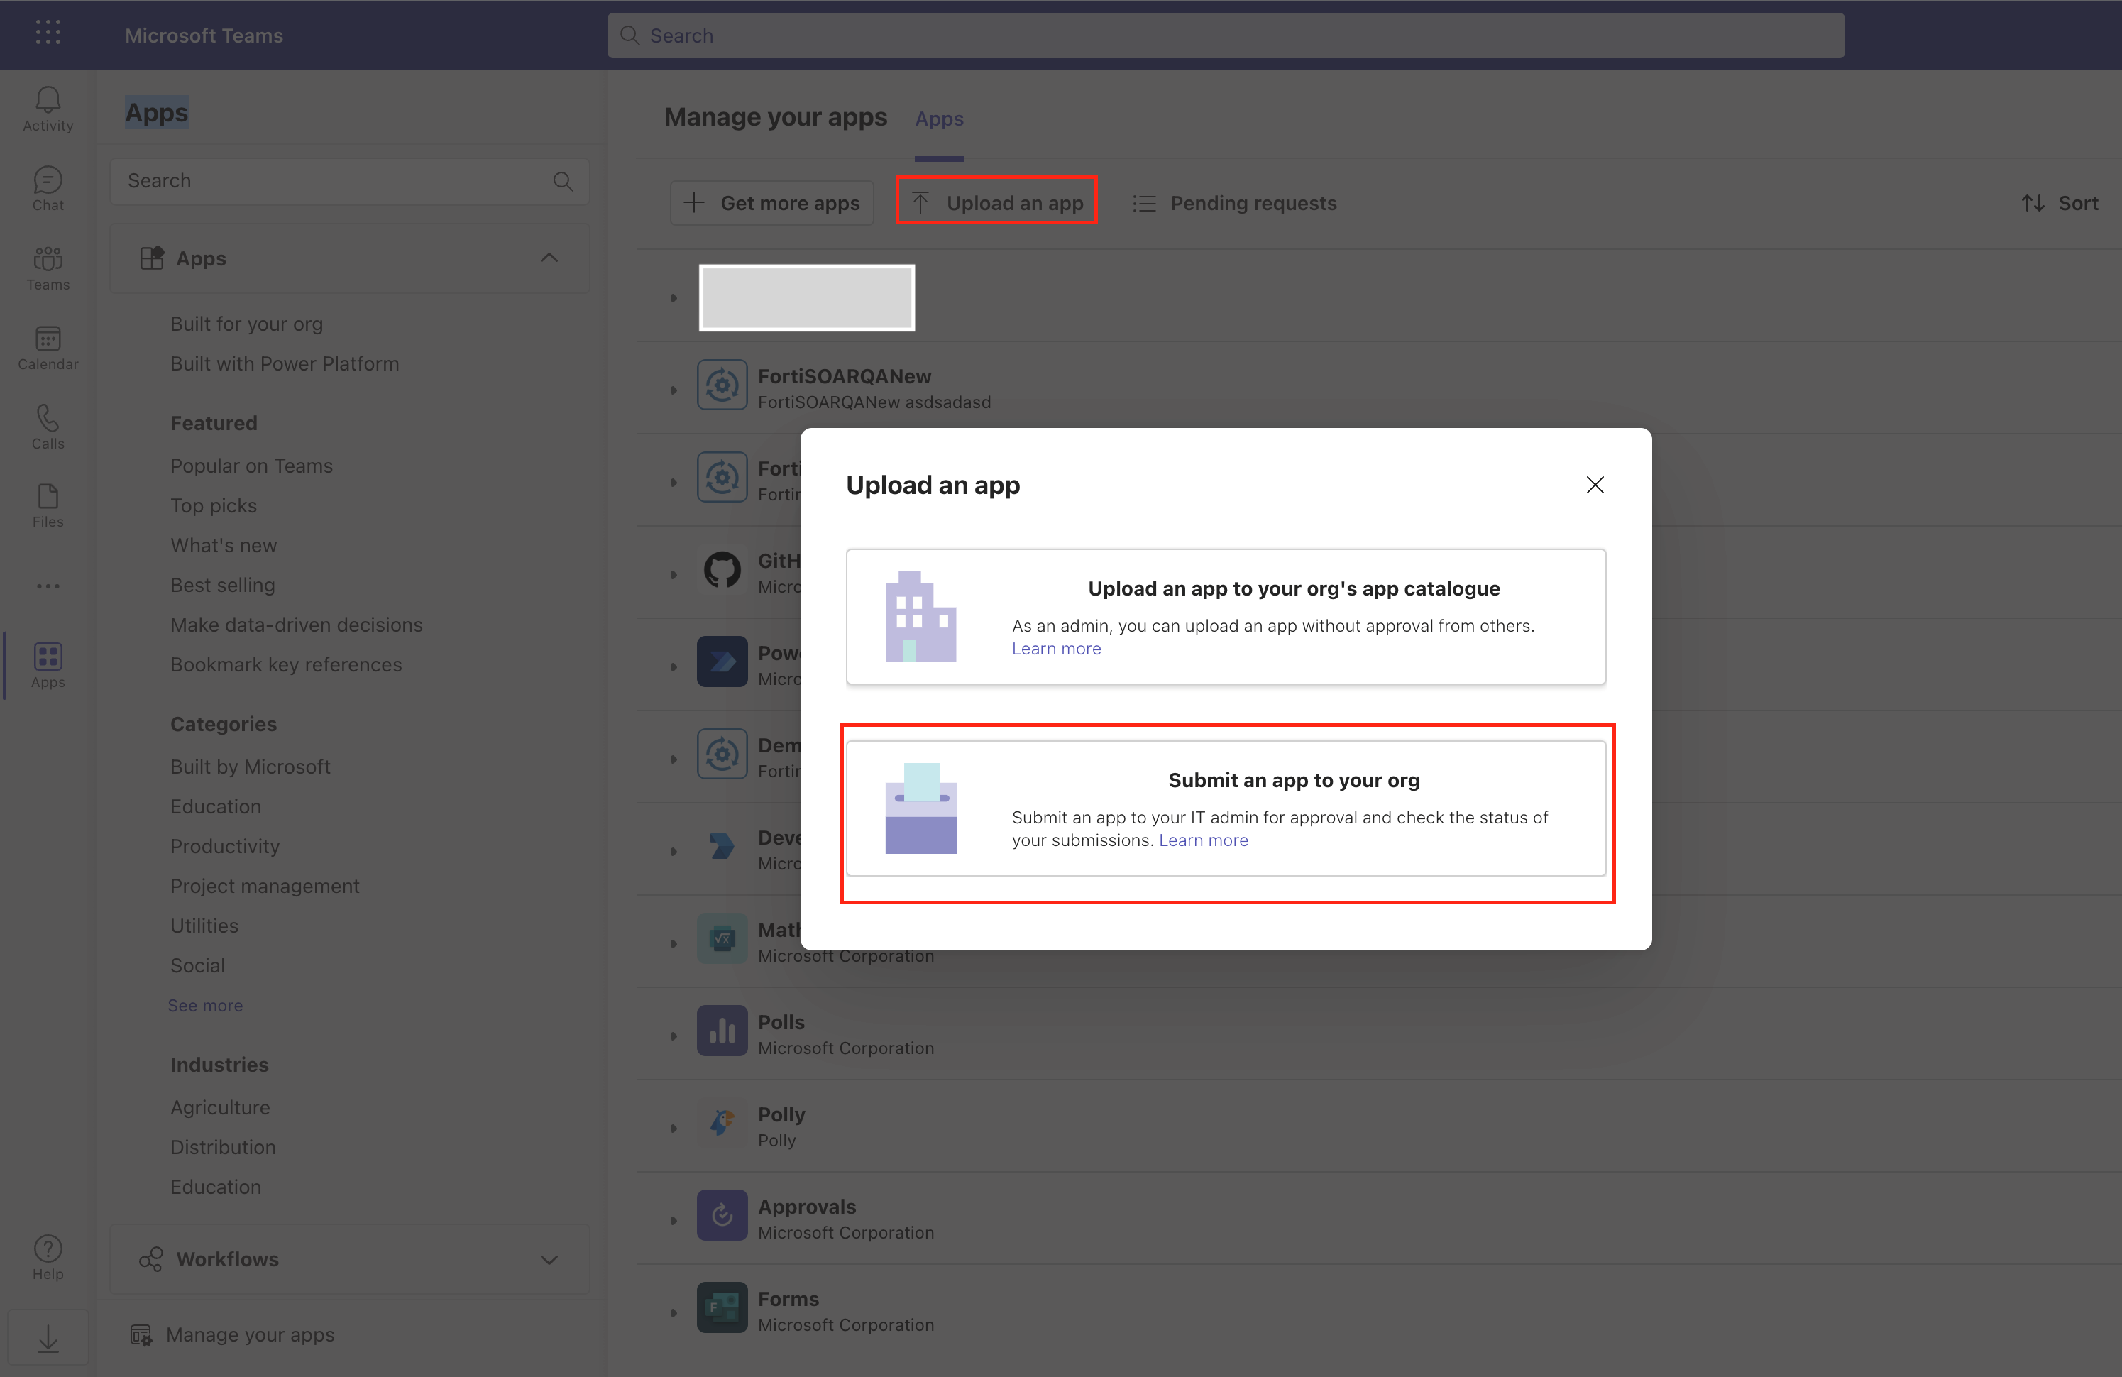
Task: Expand the Workflows section
Action: 549,1259
